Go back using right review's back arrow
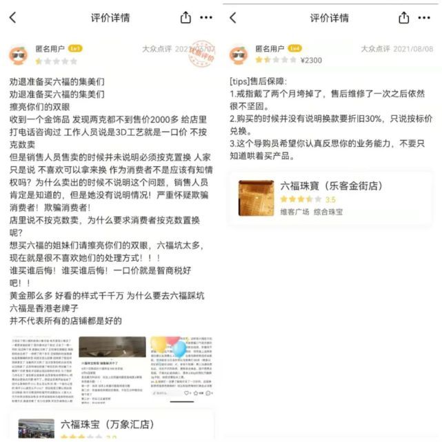Image resolution: width=442 pixels, height=442 pixels. 233,17
